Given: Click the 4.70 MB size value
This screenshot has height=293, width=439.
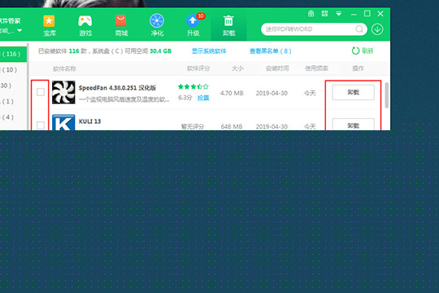Looking at the screenshot, I should coord(232,93).
